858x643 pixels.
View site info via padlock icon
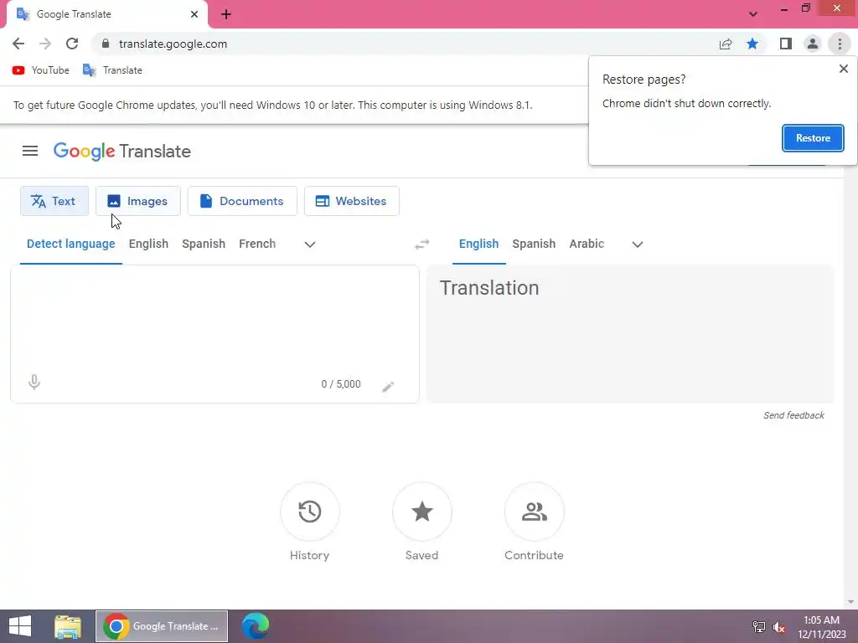[106, 44]
